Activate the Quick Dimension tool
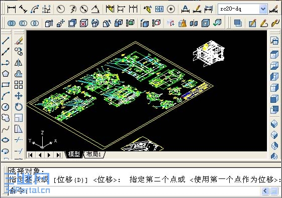This screenshot has width=282, height=198. click(x=110, y=9)
